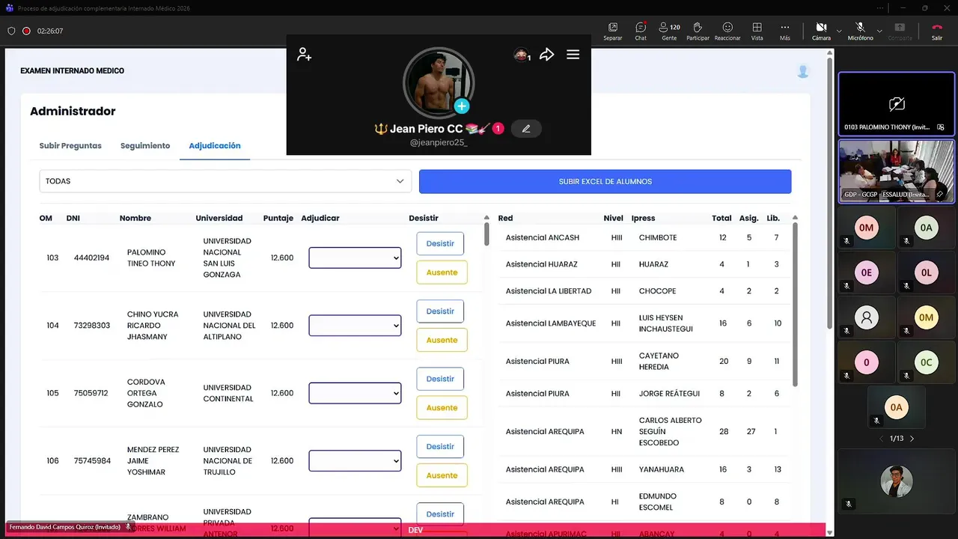
Task: Click the Red table vertical scrollbar
Action: tap(795, 303)
